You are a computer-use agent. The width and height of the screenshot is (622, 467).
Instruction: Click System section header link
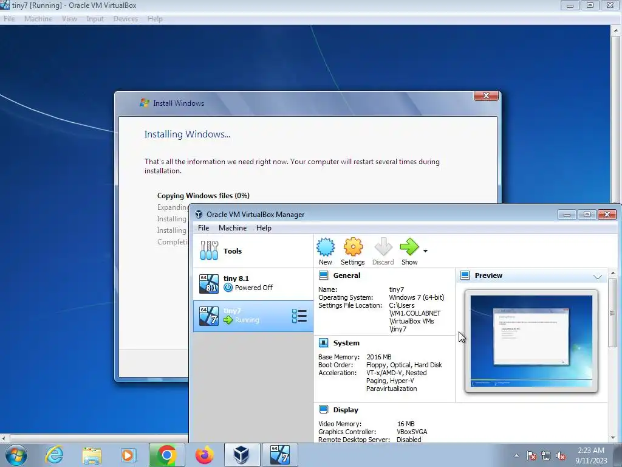pos(346,343)
